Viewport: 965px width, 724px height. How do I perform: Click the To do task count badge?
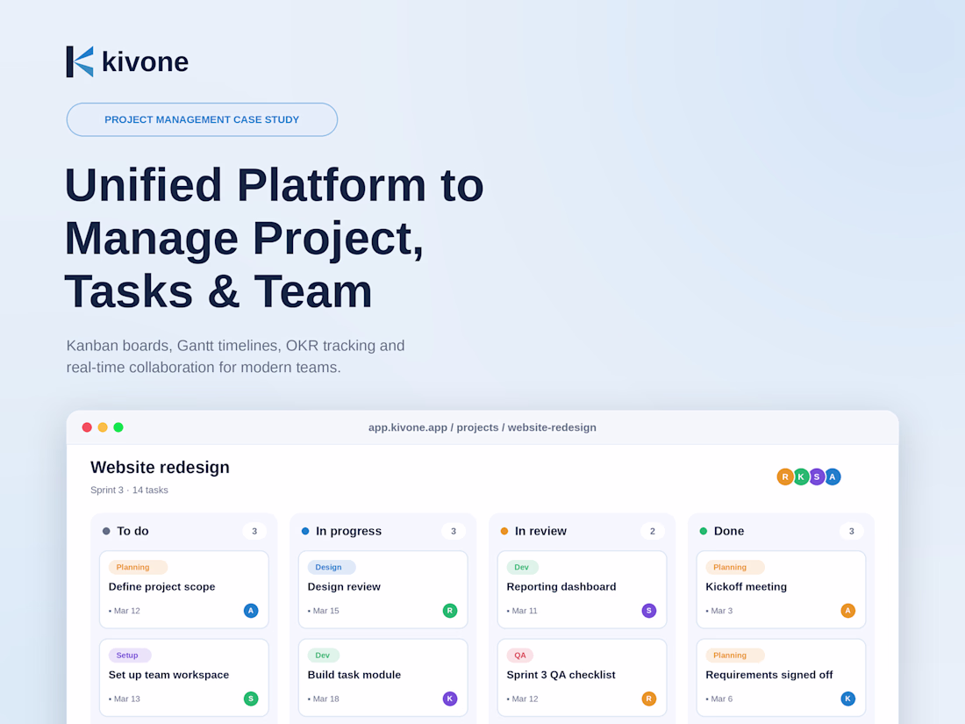click(x=254, y=531)
